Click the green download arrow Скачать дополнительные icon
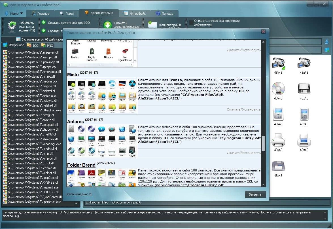The height and width of the screenshot is (229, 333). coord(108,25)
